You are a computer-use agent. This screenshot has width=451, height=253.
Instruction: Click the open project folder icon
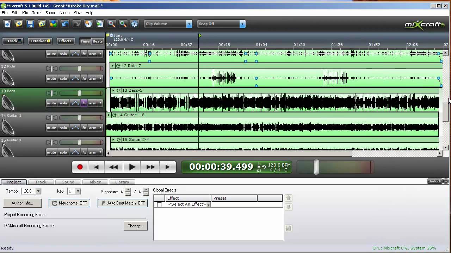(x=19, y=24)
